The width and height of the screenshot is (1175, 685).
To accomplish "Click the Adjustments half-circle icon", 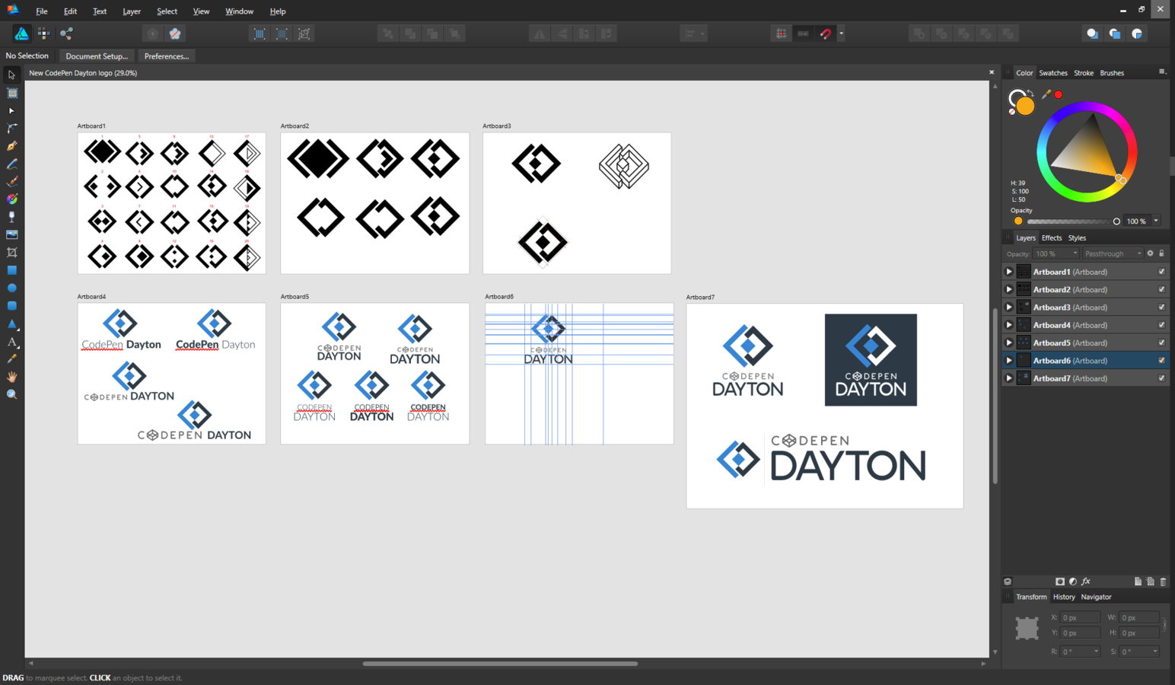I will [1072, 581].
